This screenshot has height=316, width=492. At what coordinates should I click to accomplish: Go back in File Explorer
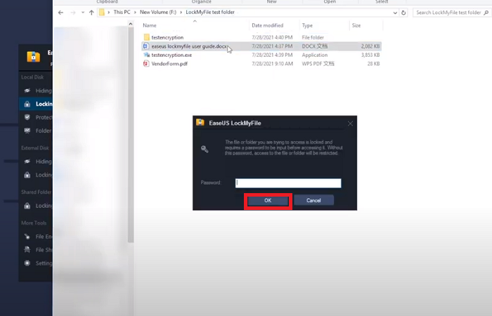[60, 13]
